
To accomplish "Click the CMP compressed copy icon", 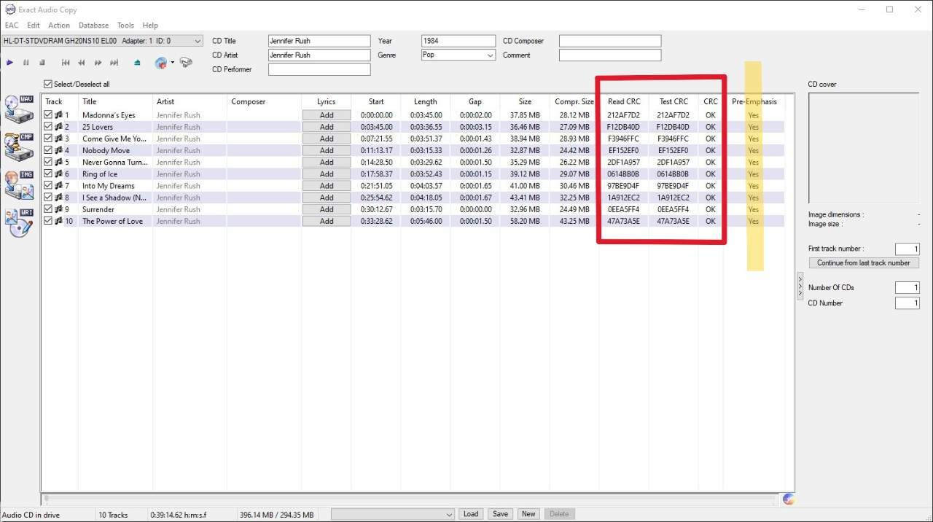I will point(19,146).
